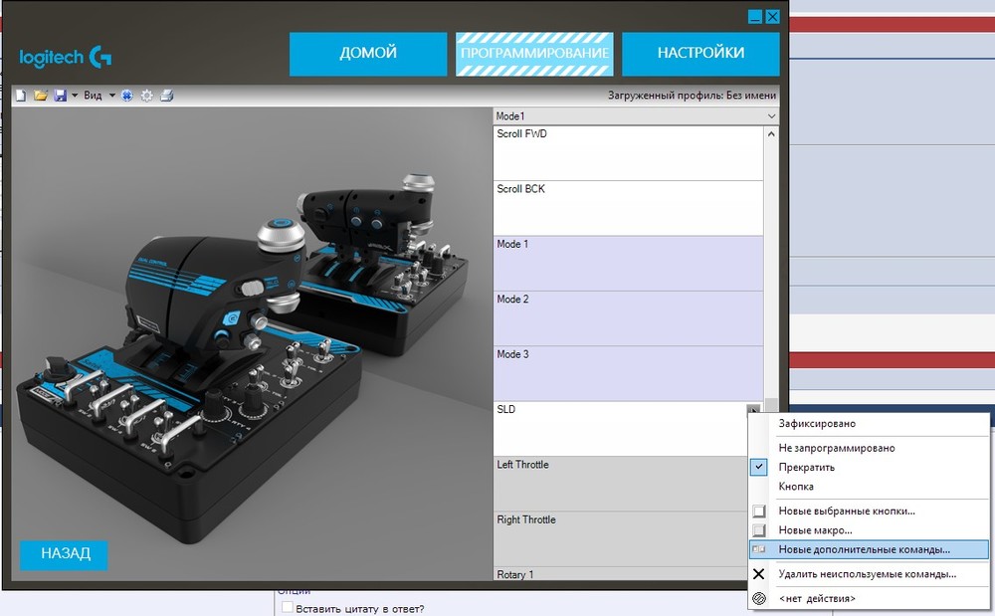
Task: Select Новые дополнительные команды… menu item
Action: 869,549
